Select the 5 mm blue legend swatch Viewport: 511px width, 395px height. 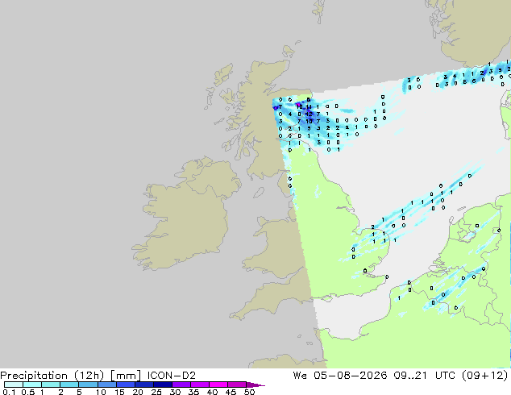(x=88, y=385)
